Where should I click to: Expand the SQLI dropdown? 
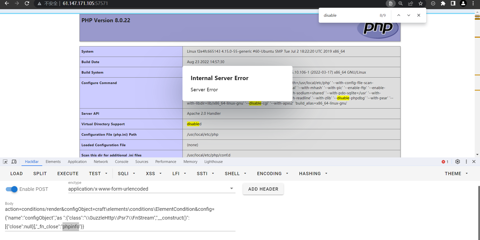[x=126, y=174]
